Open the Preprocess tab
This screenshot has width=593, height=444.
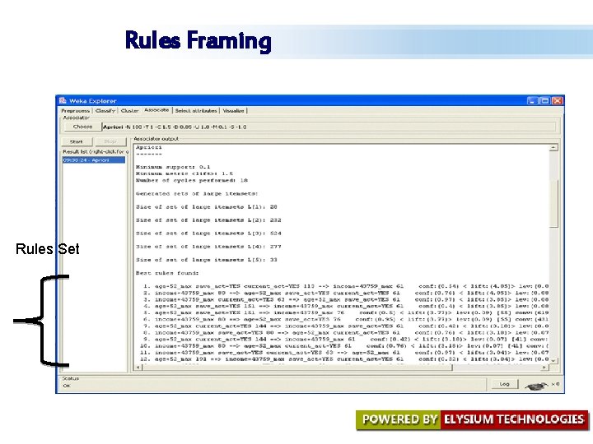[75, 111]
